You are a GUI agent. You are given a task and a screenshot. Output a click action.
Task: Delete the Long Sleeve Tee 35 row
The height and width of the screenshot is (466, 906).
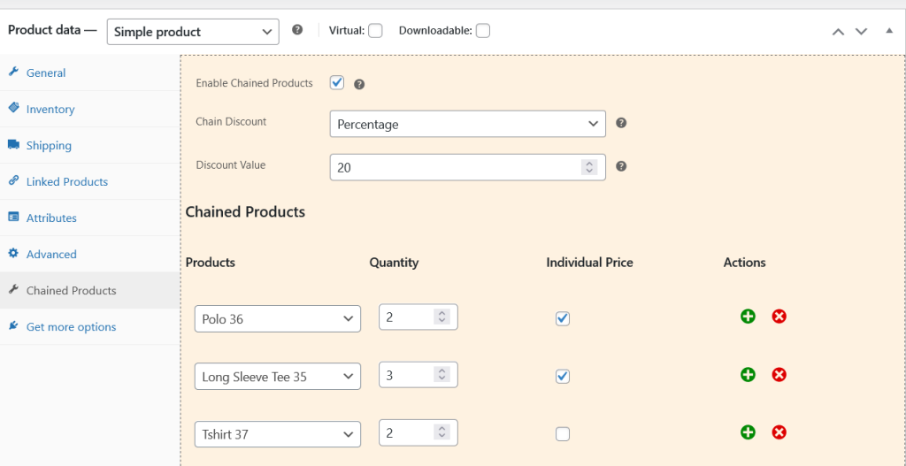point(779,375)
